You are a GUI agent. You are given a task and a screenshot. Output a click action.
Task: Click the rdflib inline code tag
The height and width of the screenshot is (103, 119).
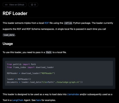coord(68,23)
